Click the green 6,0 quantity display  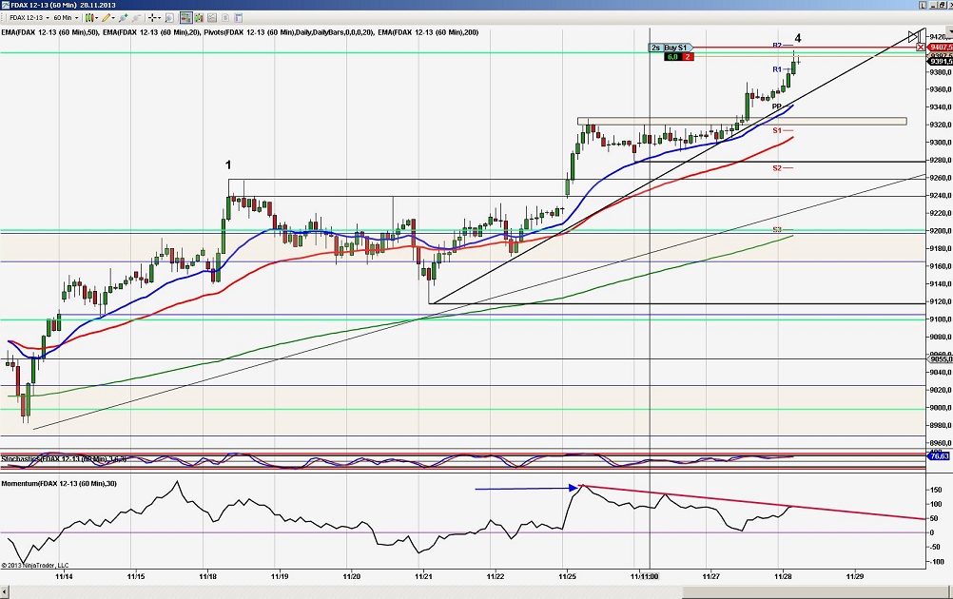(x=672, y=57)
